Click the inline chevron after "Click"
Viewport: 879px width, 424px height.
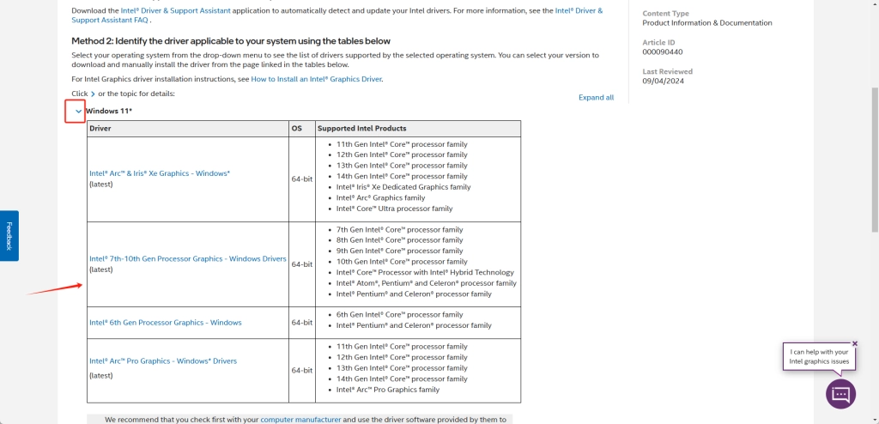(93, 94)
